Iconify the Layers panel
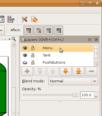The image size is (102, 116). (90, 40)
